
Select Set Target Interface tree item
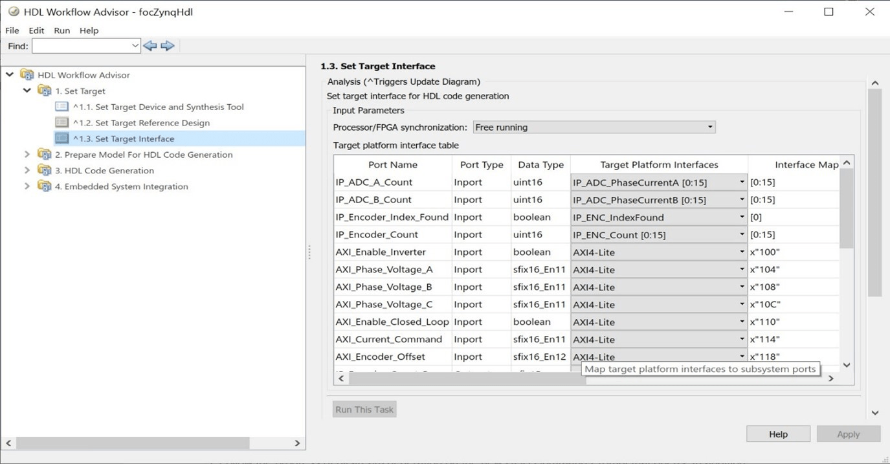click(x=135, y=138)
